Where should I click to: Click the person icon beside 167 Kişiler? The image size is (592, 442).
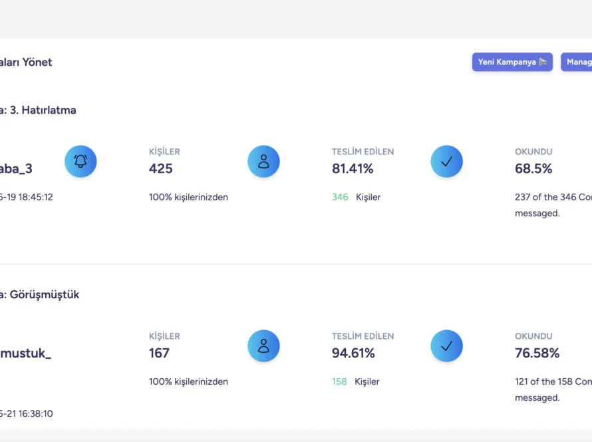pyautogui.click(x=263, y=346)
